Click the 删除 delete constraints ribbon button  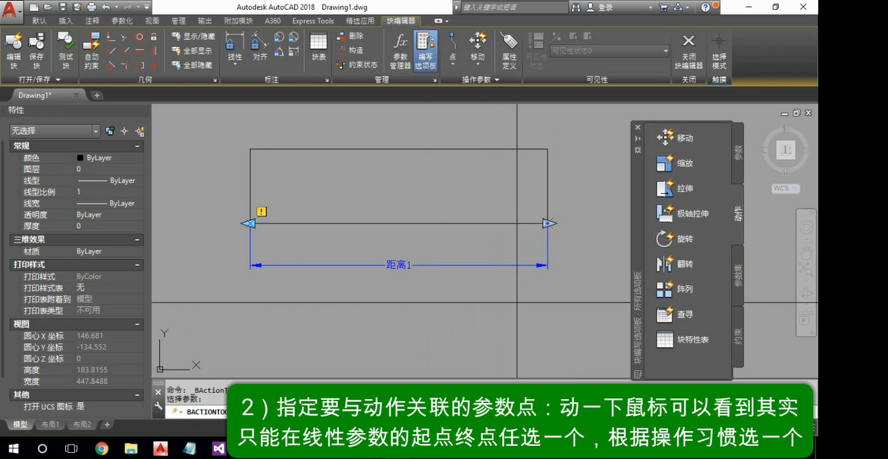pyautogui.click(x=350, y=36)
